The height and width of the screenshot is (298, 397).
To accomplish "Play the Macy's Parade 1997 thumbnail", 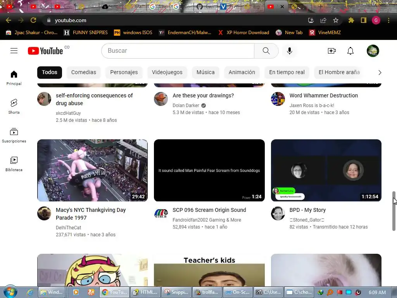I will (x=92, y=170).
